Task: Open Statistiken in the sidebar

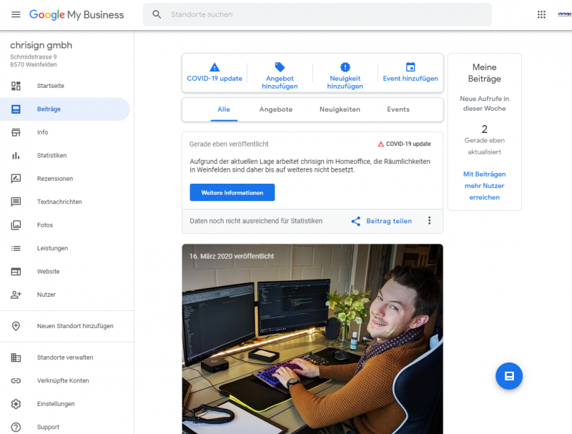Action: click(x=65, y=155)
